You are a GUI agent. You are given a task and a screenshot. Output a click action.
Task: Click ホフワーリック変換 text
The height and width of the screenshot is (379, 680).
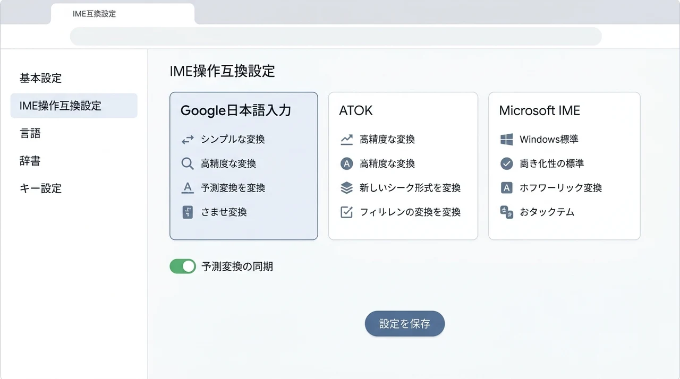click(x=560, y=188)
